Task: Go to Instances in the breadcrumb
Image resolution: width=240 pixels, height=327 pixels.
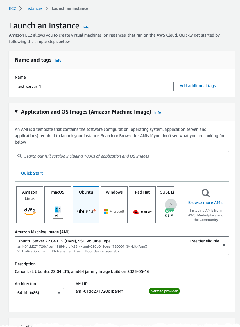Action: [34, 8]
